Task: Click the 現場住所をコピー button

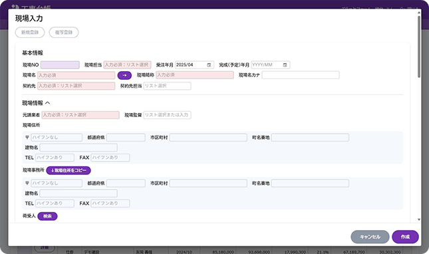Action: coord(69,170)
